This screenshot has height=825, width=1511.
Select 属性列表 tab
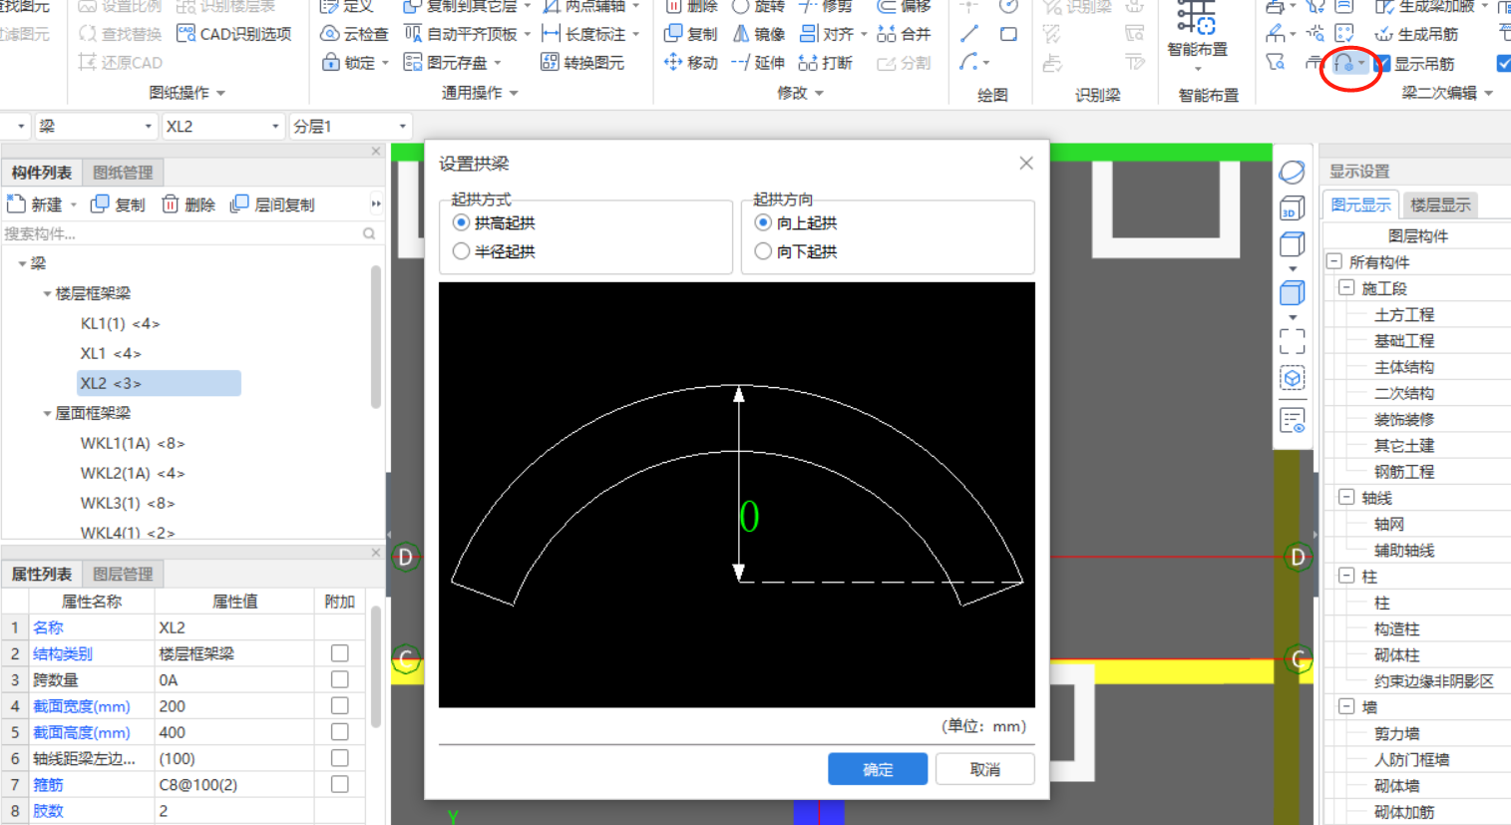point(41,575)
